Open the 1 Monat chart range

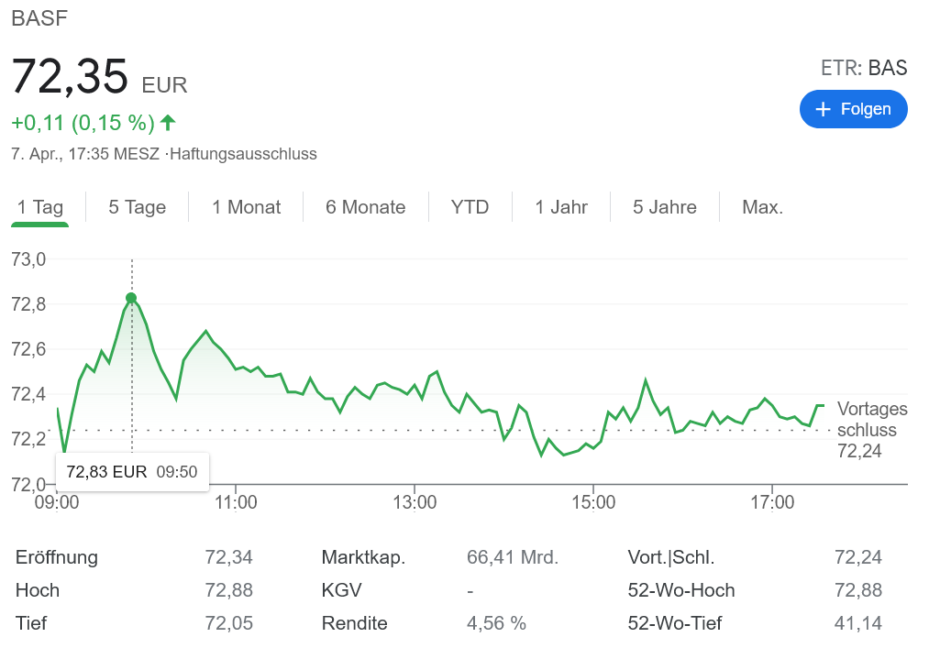(x=247, y=207)
